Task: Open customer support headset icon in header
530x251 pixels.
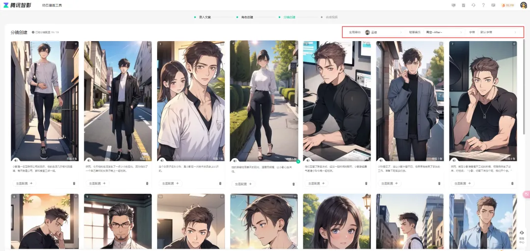Action: coord(474,5)
